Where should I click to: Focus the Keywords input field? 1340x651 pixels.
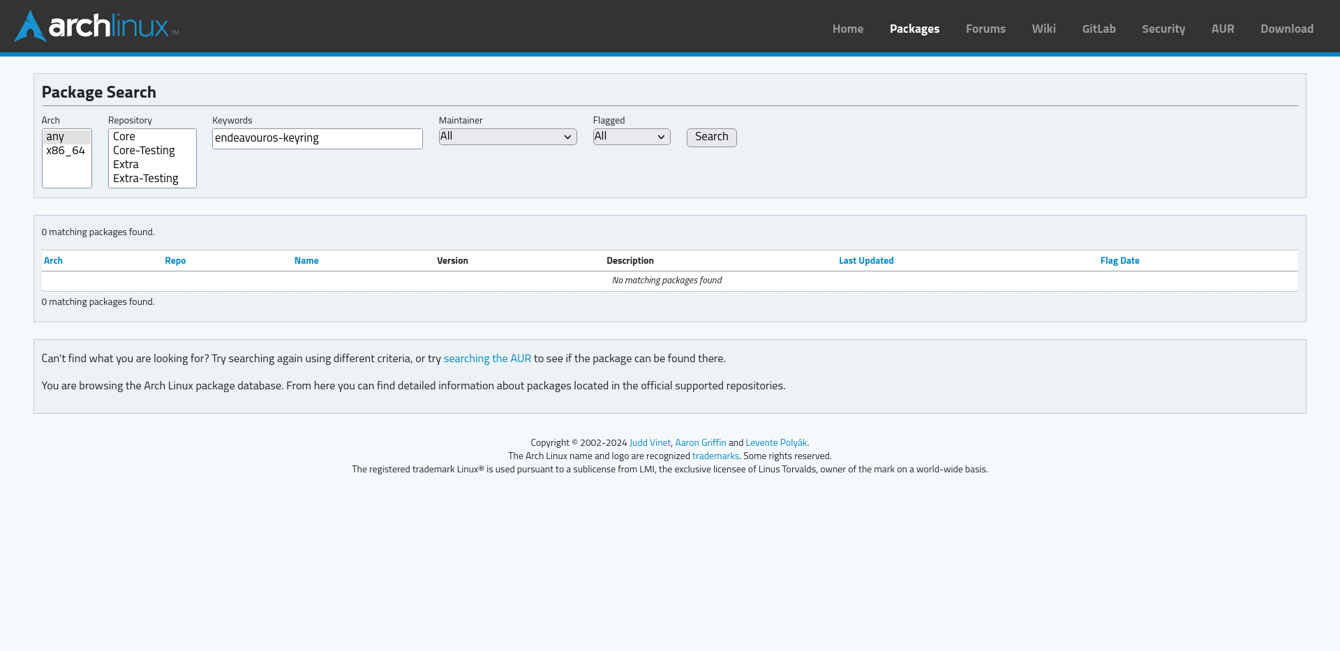[x=318, y=138]
